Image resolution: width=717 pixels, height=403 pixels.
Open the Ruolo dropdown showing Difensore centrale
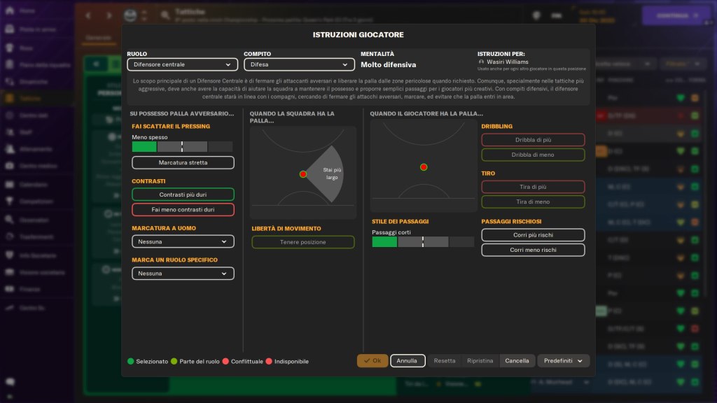click(181, 64)
